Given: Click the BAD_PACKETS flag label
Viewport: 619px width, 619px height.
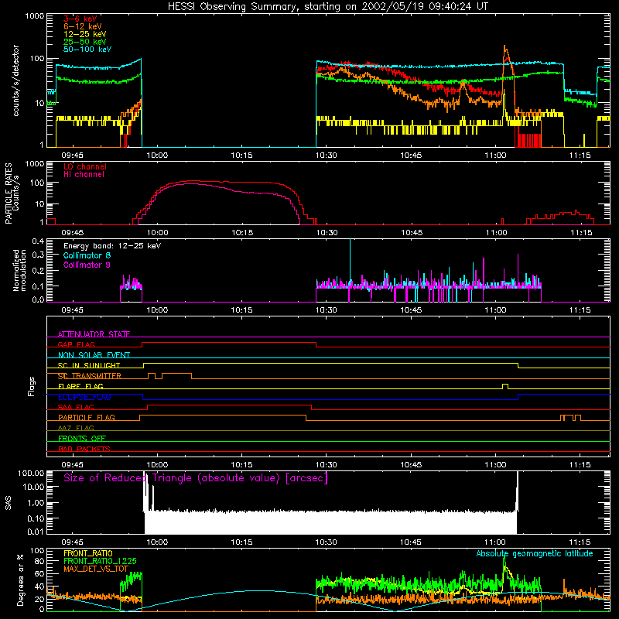Looking at the screenshot, I should [84, 449].
